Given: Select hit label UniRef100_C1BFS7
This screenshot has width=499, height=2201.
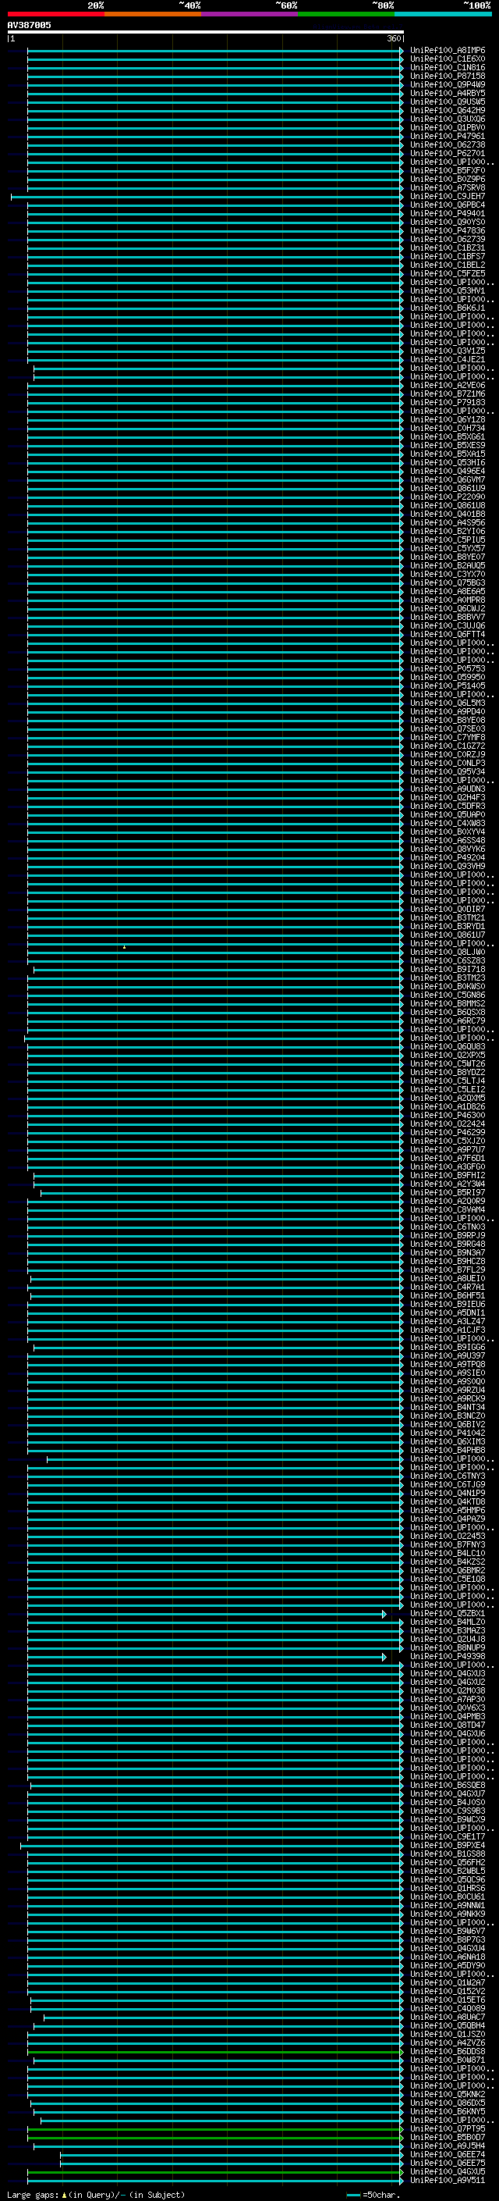Looking at the screenshot, I should tap(448, 256).
